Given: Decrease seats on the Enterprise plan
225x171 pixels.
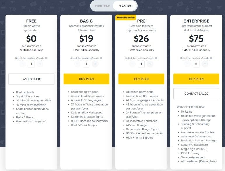Looking at the screenshot, I should 188,64.
